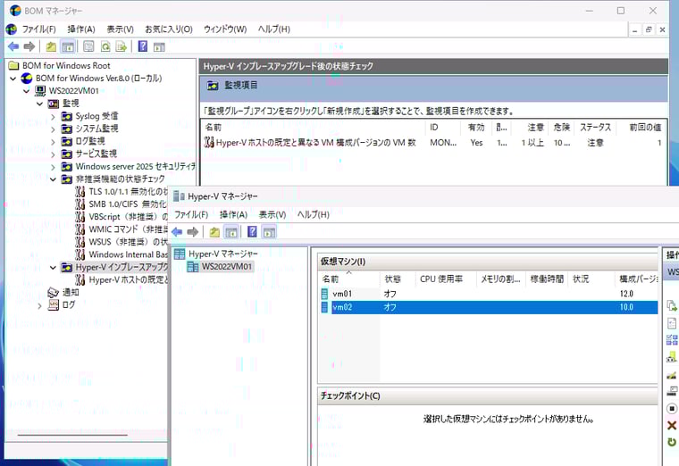Click the edit disk icon in actions pane
Image resolution: width=679 pixels, height=466 pixels.
coord(672,375)
